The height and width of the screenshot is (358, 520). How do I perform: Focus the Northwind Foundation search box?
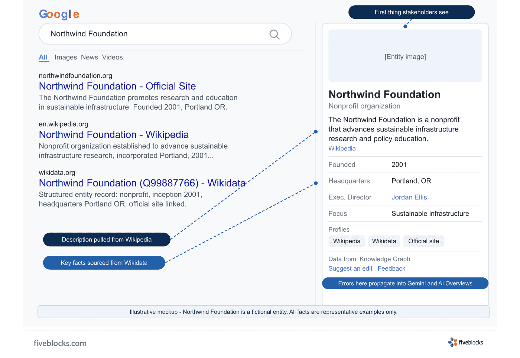pos(165,34)
